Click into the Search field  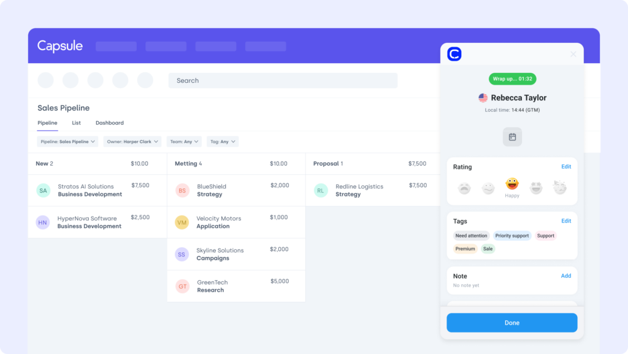coord(283,80)
